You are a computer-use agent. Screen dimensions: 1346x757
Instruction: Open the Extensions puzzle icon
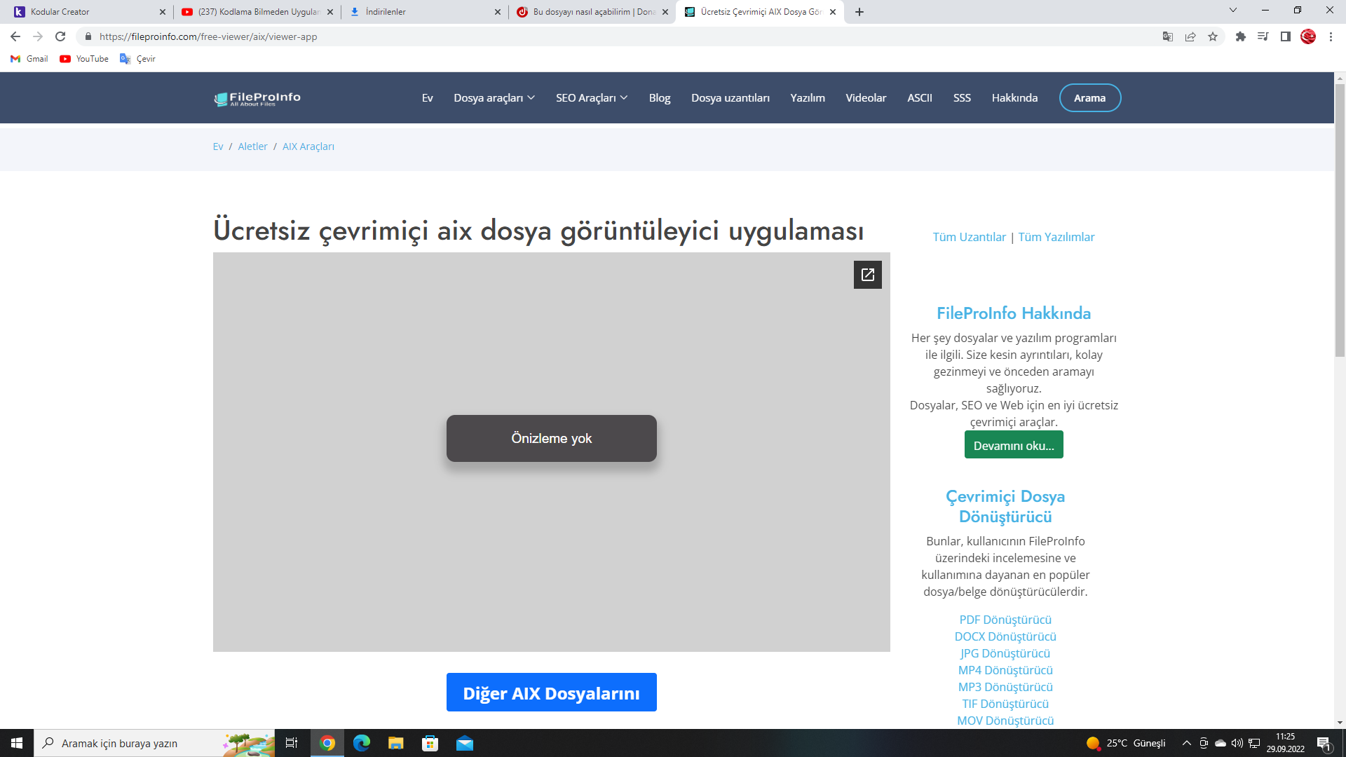click(1240, 36)
